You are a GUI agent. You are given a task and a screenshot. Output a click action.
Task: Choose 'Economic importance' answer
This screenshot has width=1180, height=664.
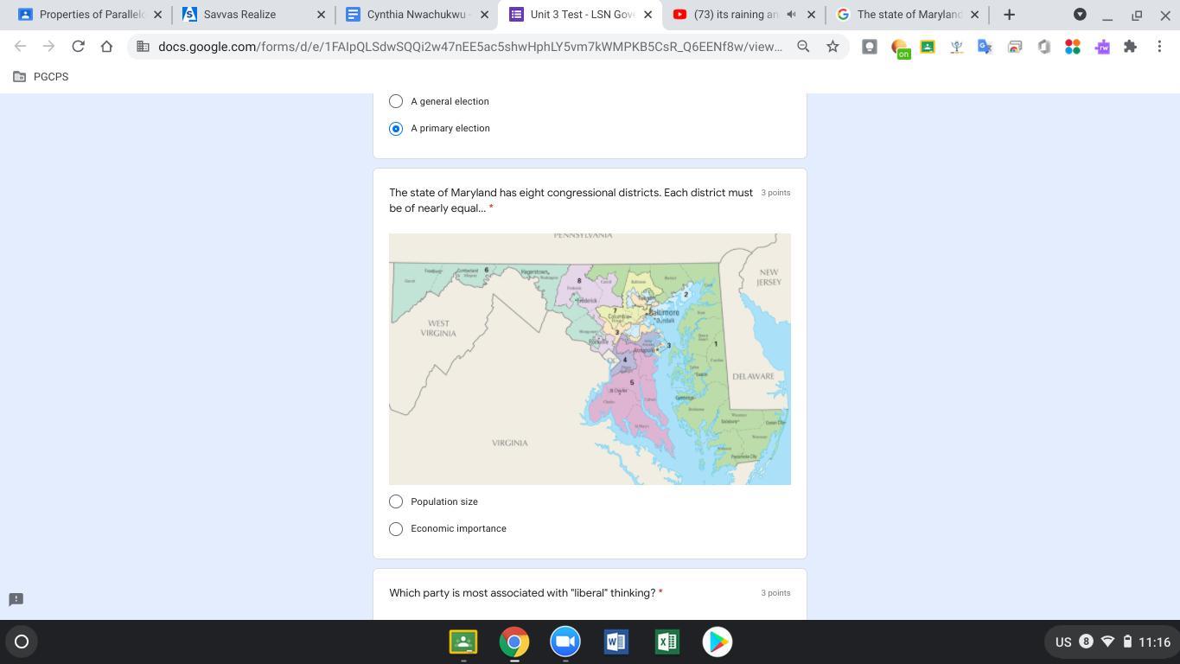[x=396, y=528]
